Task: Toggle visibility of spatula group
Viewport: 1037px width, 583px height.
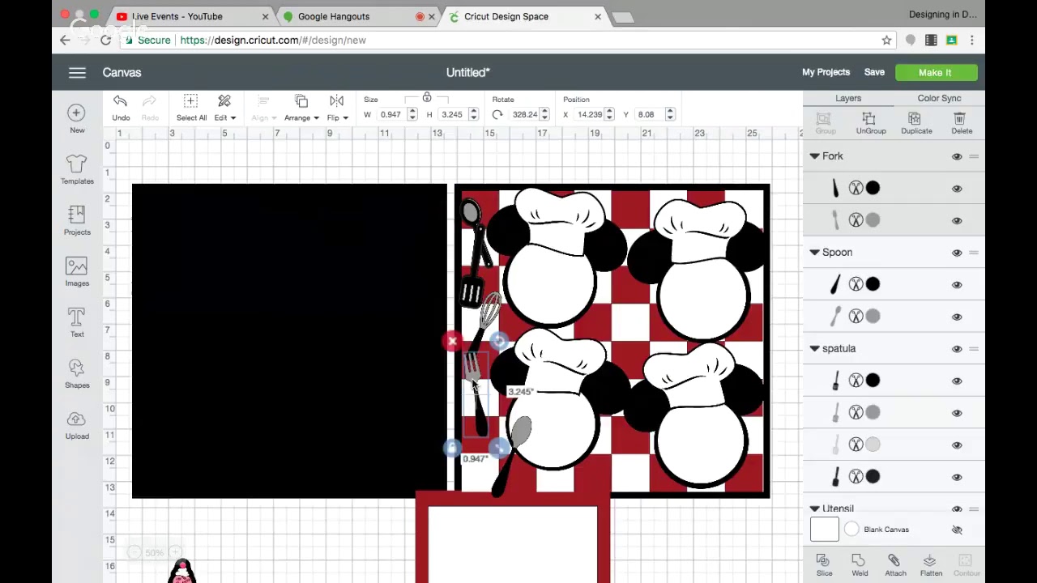Action: pos(957,349)
